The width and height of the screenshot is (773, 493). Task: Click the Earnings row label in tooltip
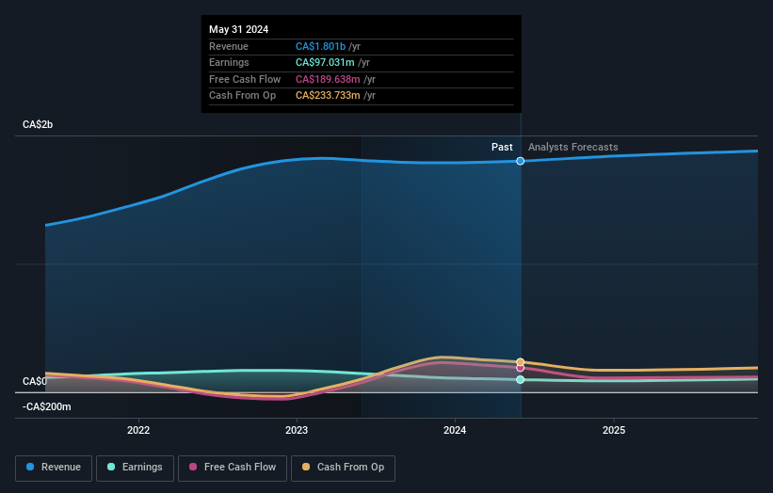(x=229, y=62)
